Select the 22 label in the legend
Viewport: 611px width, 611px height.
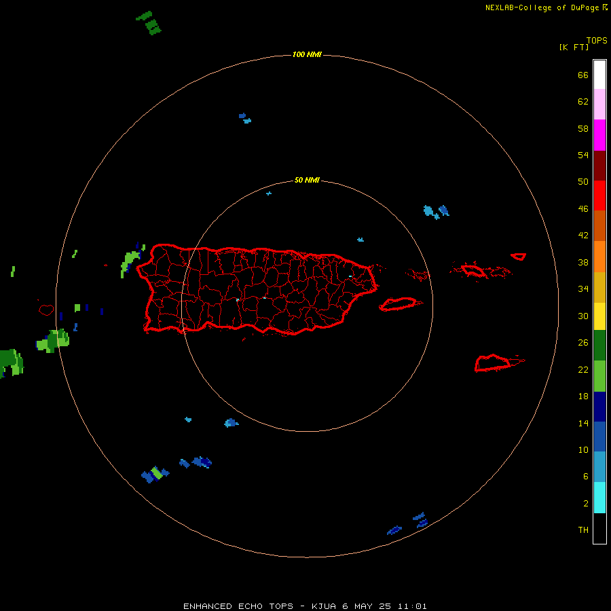tap(583, 369)
